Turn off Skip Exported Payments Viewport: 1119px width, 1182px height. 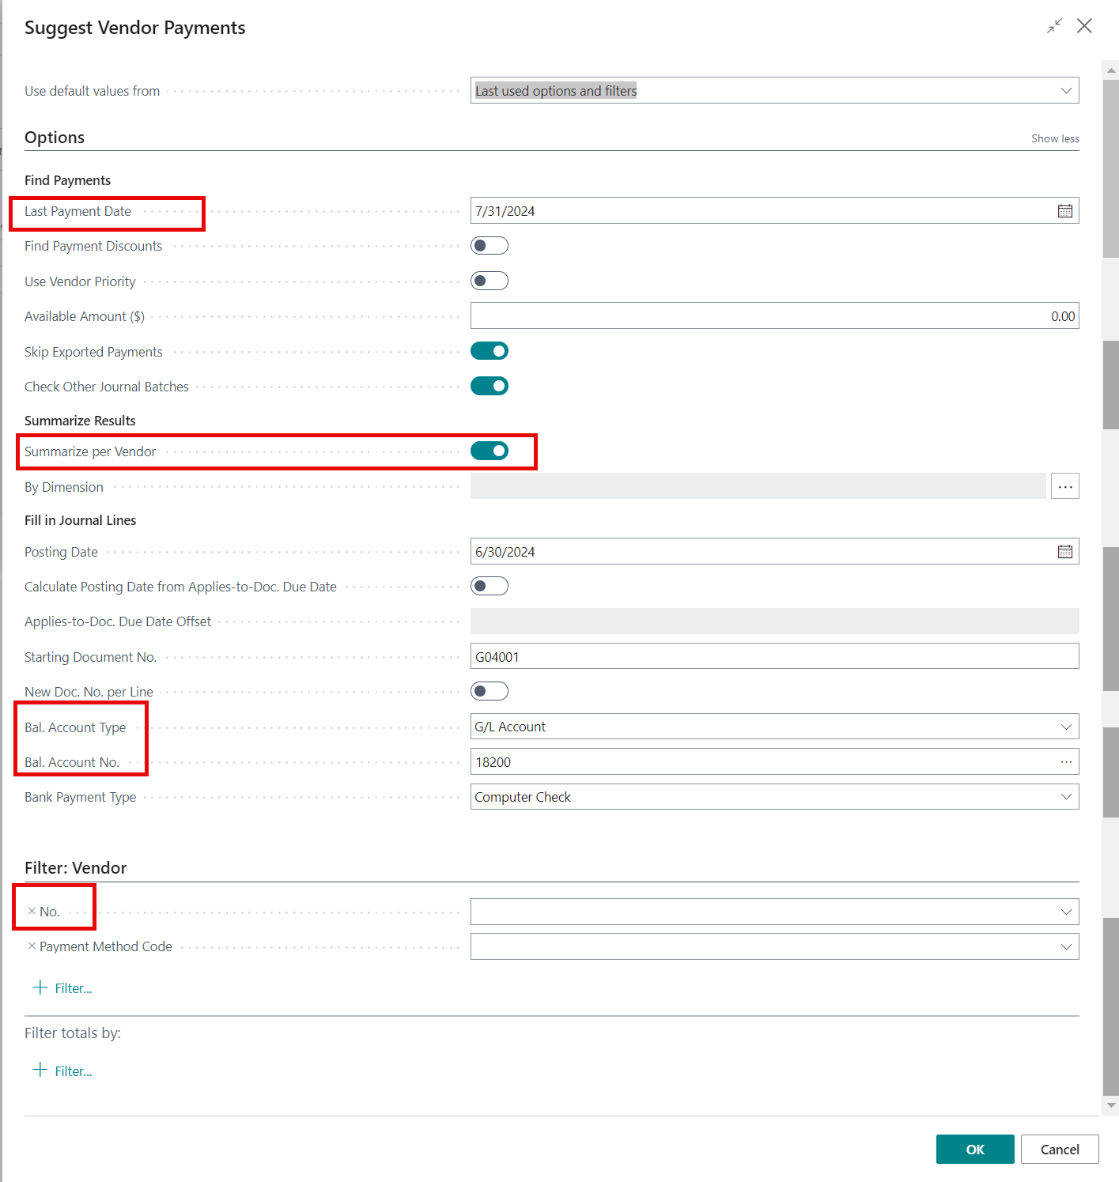[x=490, y=350]
